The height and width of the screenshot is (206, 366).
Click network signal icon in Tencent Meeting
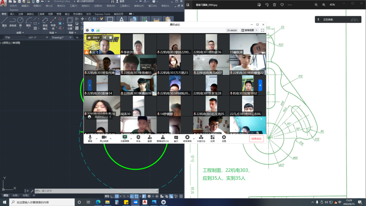[98, 30]
